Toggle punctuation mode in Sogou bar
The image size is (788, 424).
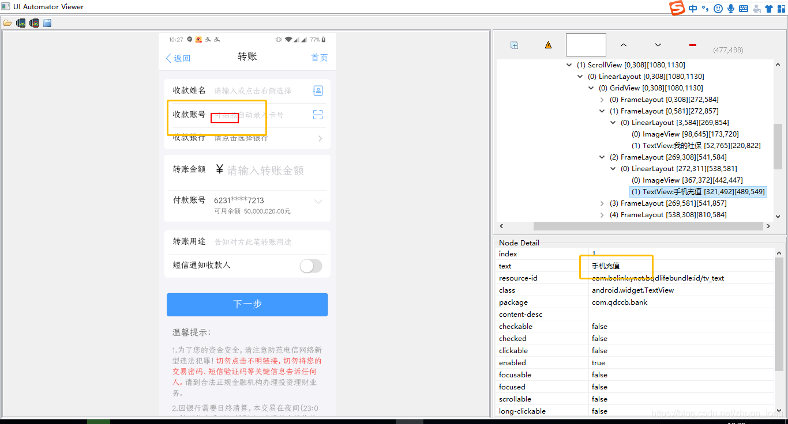[x=706, y=9]
